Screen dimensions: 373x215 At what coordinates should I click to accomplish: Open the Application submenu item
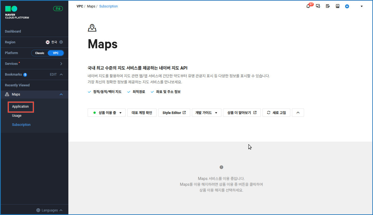click(x=20, y=107)
